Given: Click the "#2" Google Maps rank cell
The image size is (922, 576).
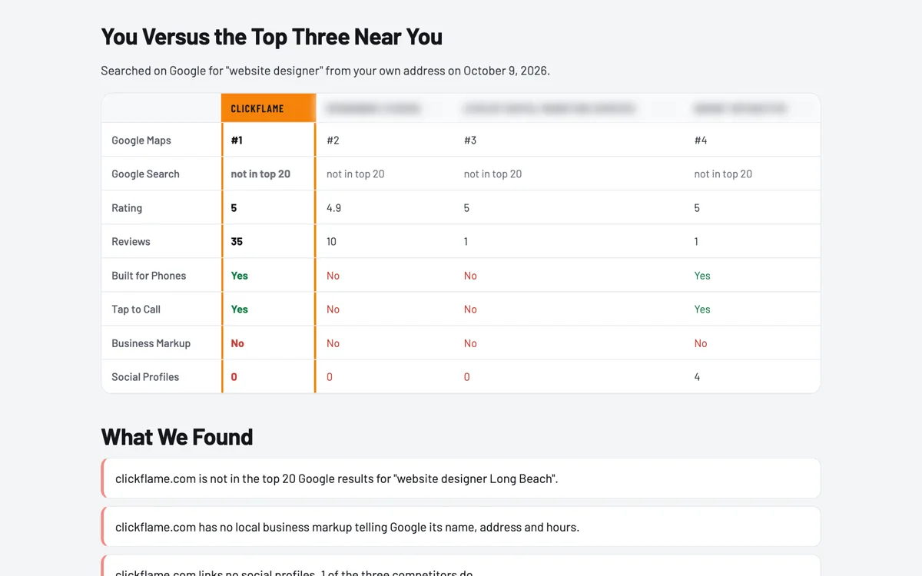Looking at the screenshot, I should 333,141.
